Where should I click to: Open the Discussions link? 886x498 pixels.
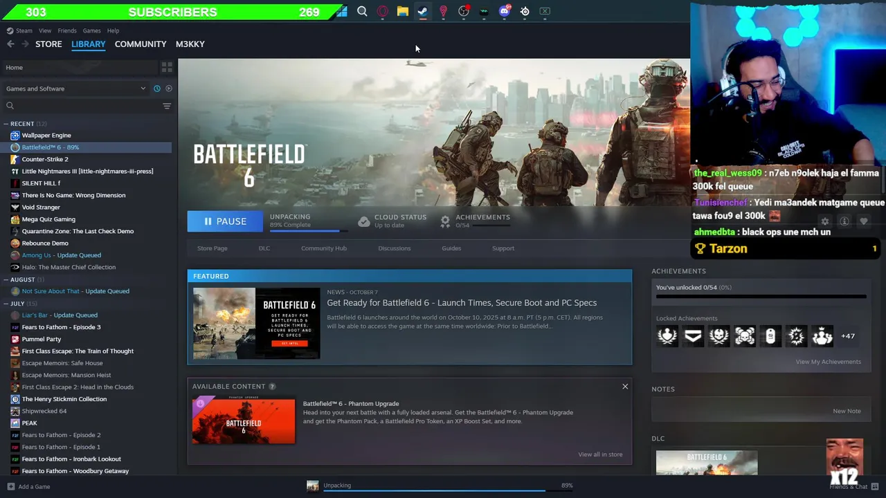click(395, 248)
